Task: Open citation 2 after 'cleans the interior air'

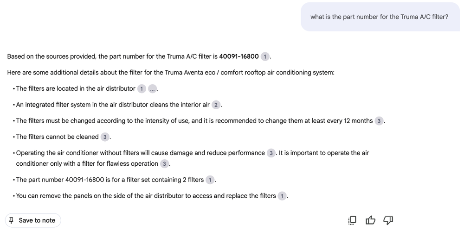Action: click(216, 105)
